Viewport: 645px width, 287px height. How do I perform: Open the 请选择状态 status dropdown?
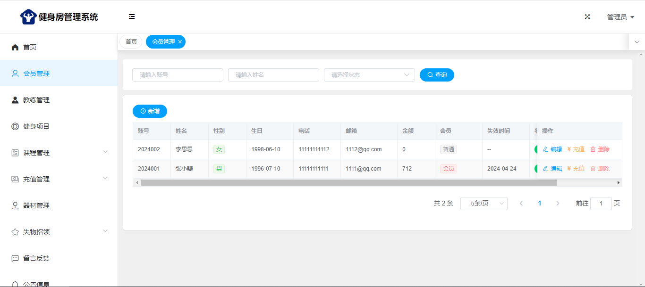click(369, 75)
